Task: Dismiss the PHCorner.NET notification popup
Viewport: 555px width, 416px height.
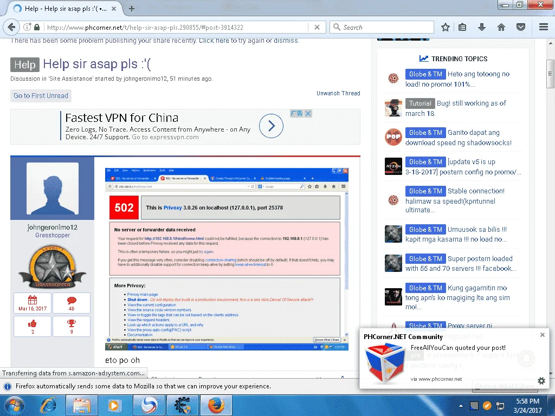Action: tap(542, 335)
